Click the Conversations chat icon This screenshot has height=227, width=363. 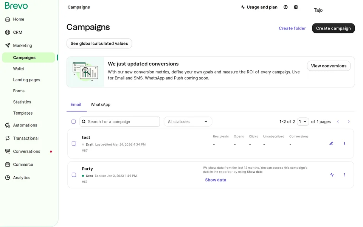(8, 151)
